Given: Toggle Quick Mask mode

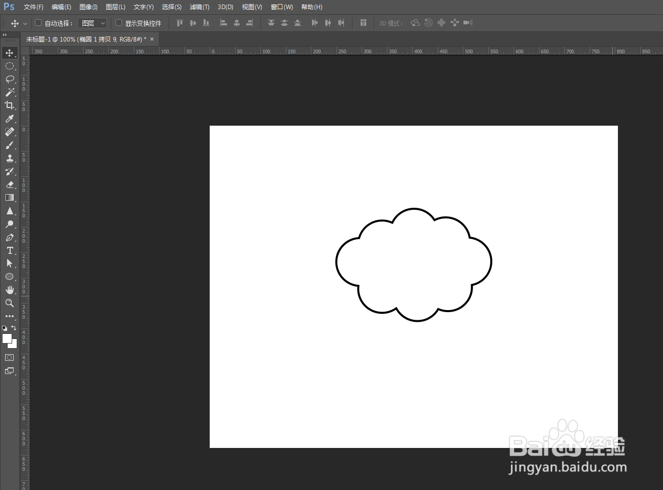Looking at the screenshot, I should pyautogui.click(x=10, y=358).
